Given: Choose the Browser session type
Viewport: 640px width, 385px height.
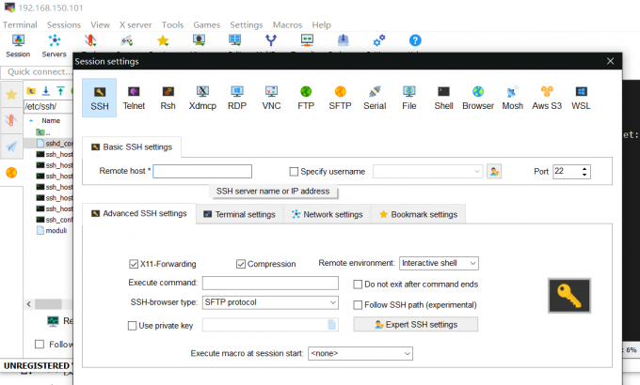Looking at the screenshot, I should coord(478,98).
